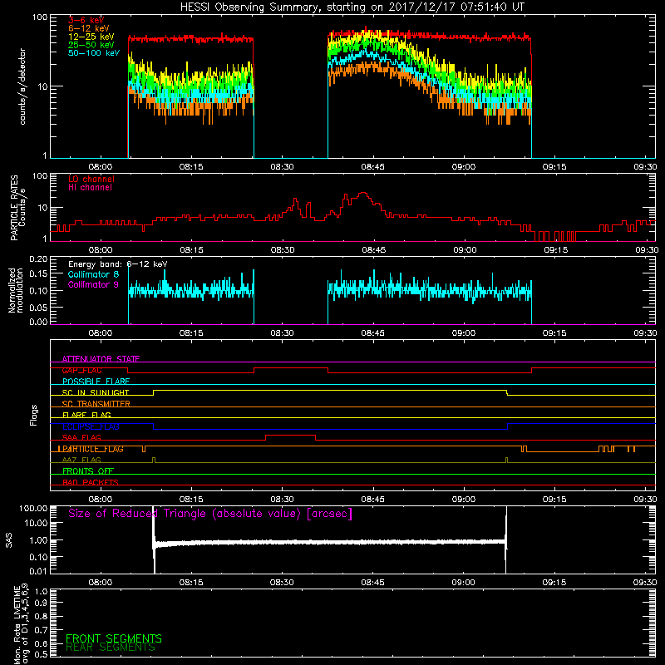Select the Collimator 9 legend label
The height and width of the screenshot is (665, 665).
pyautogui.click(x=93, y=284)
